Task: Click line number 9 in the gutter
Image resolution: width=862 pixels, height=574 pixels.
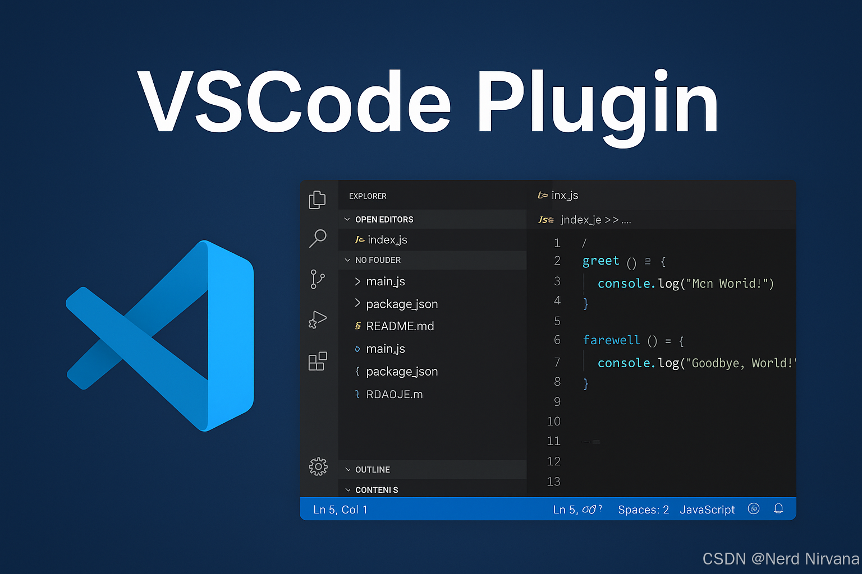Action: pyautogui.click(x=557, y=401)
